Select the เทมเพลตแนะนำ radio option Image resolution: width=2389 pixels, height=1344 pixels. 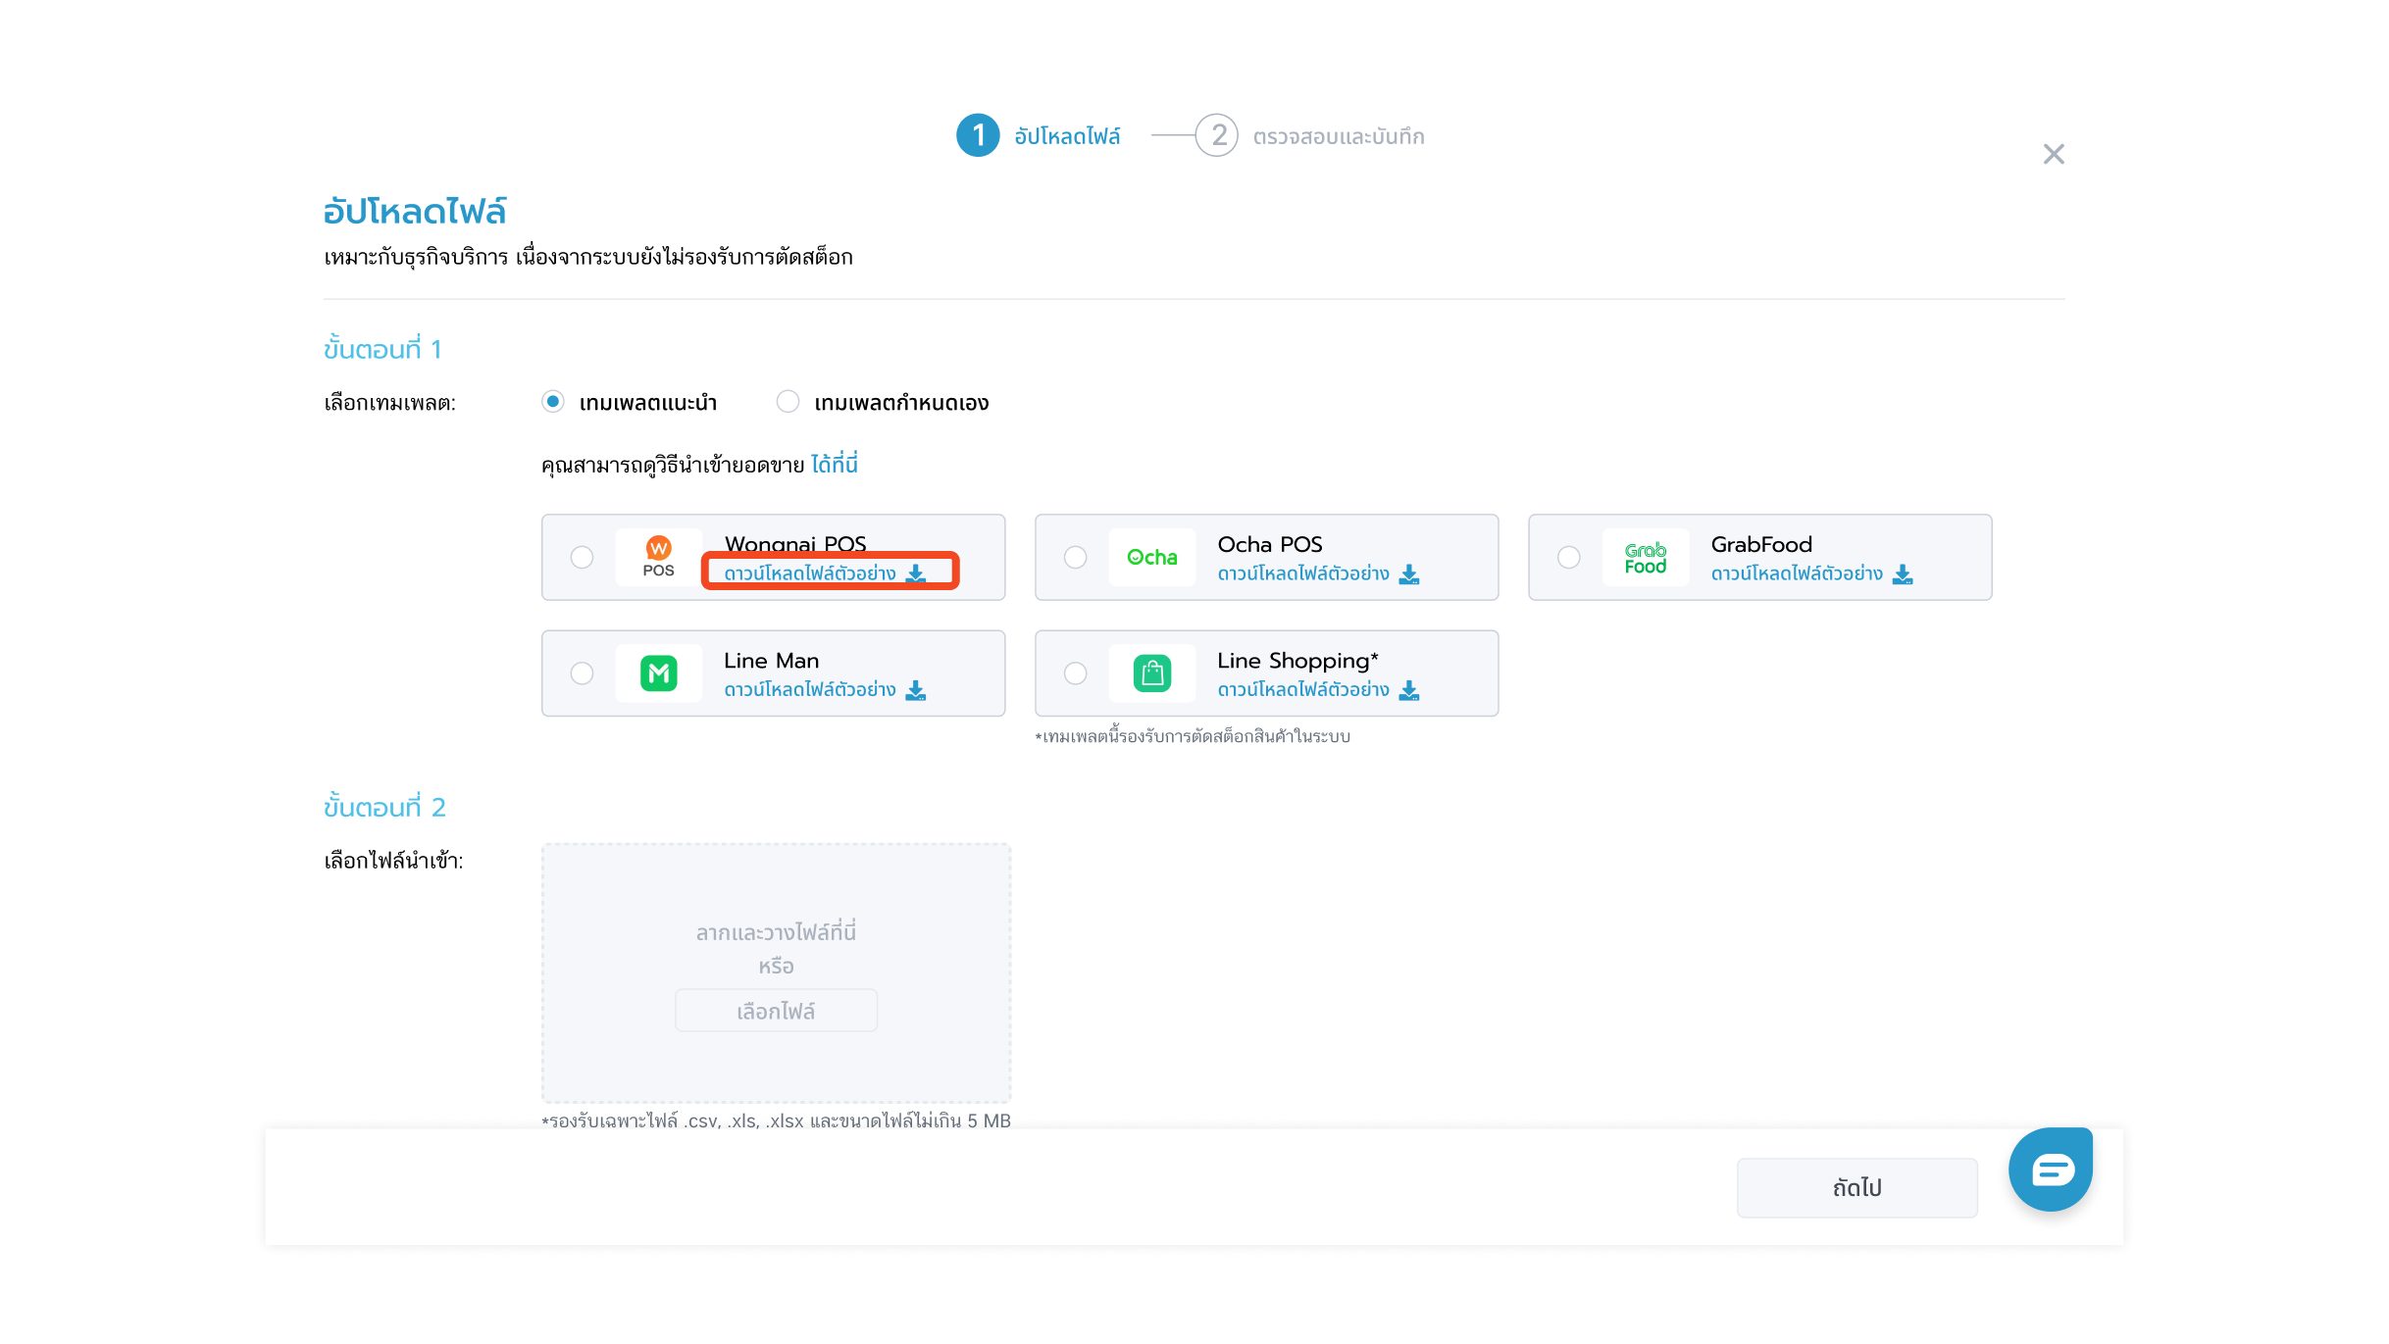(x=553, y=402)
